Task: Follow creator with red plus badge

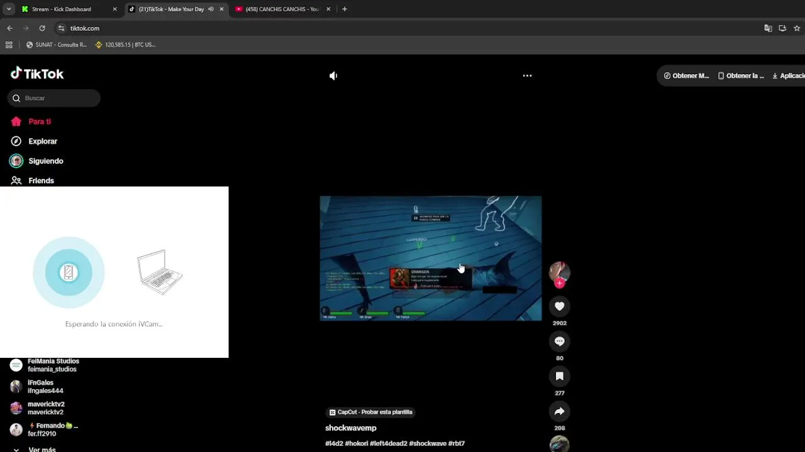Action: pyautogui.click(x=560, y=283)
